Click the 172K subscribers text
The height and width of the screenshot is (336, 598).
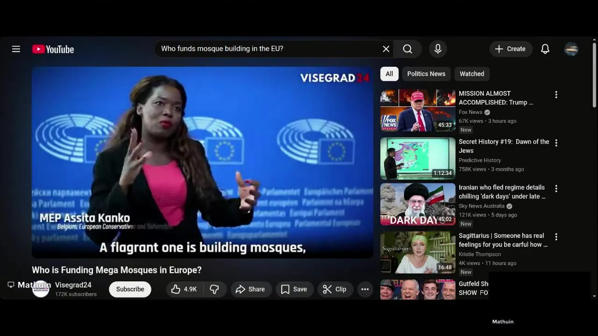coord(76,294)
